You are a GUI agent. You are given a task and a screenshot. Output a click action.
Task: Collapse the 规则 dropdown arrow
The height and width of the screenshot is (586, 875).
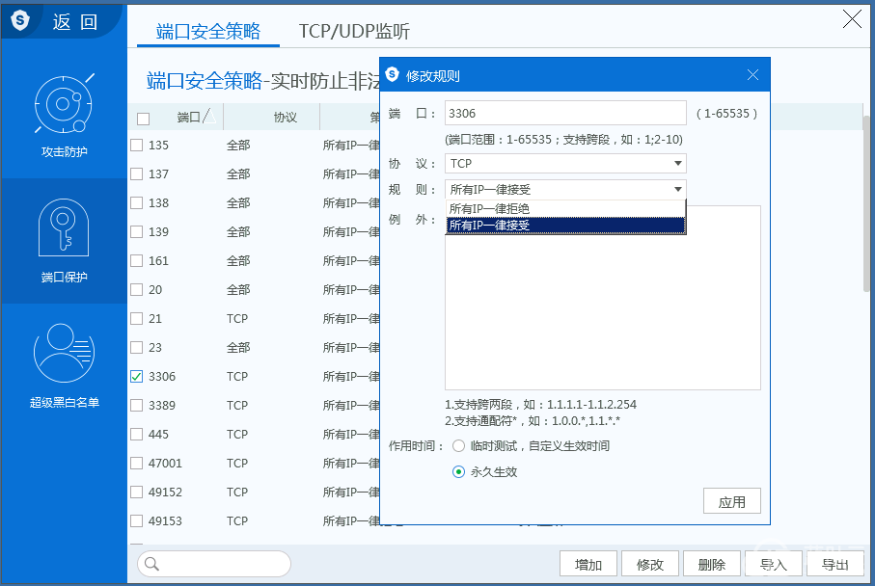click(677, 190)
